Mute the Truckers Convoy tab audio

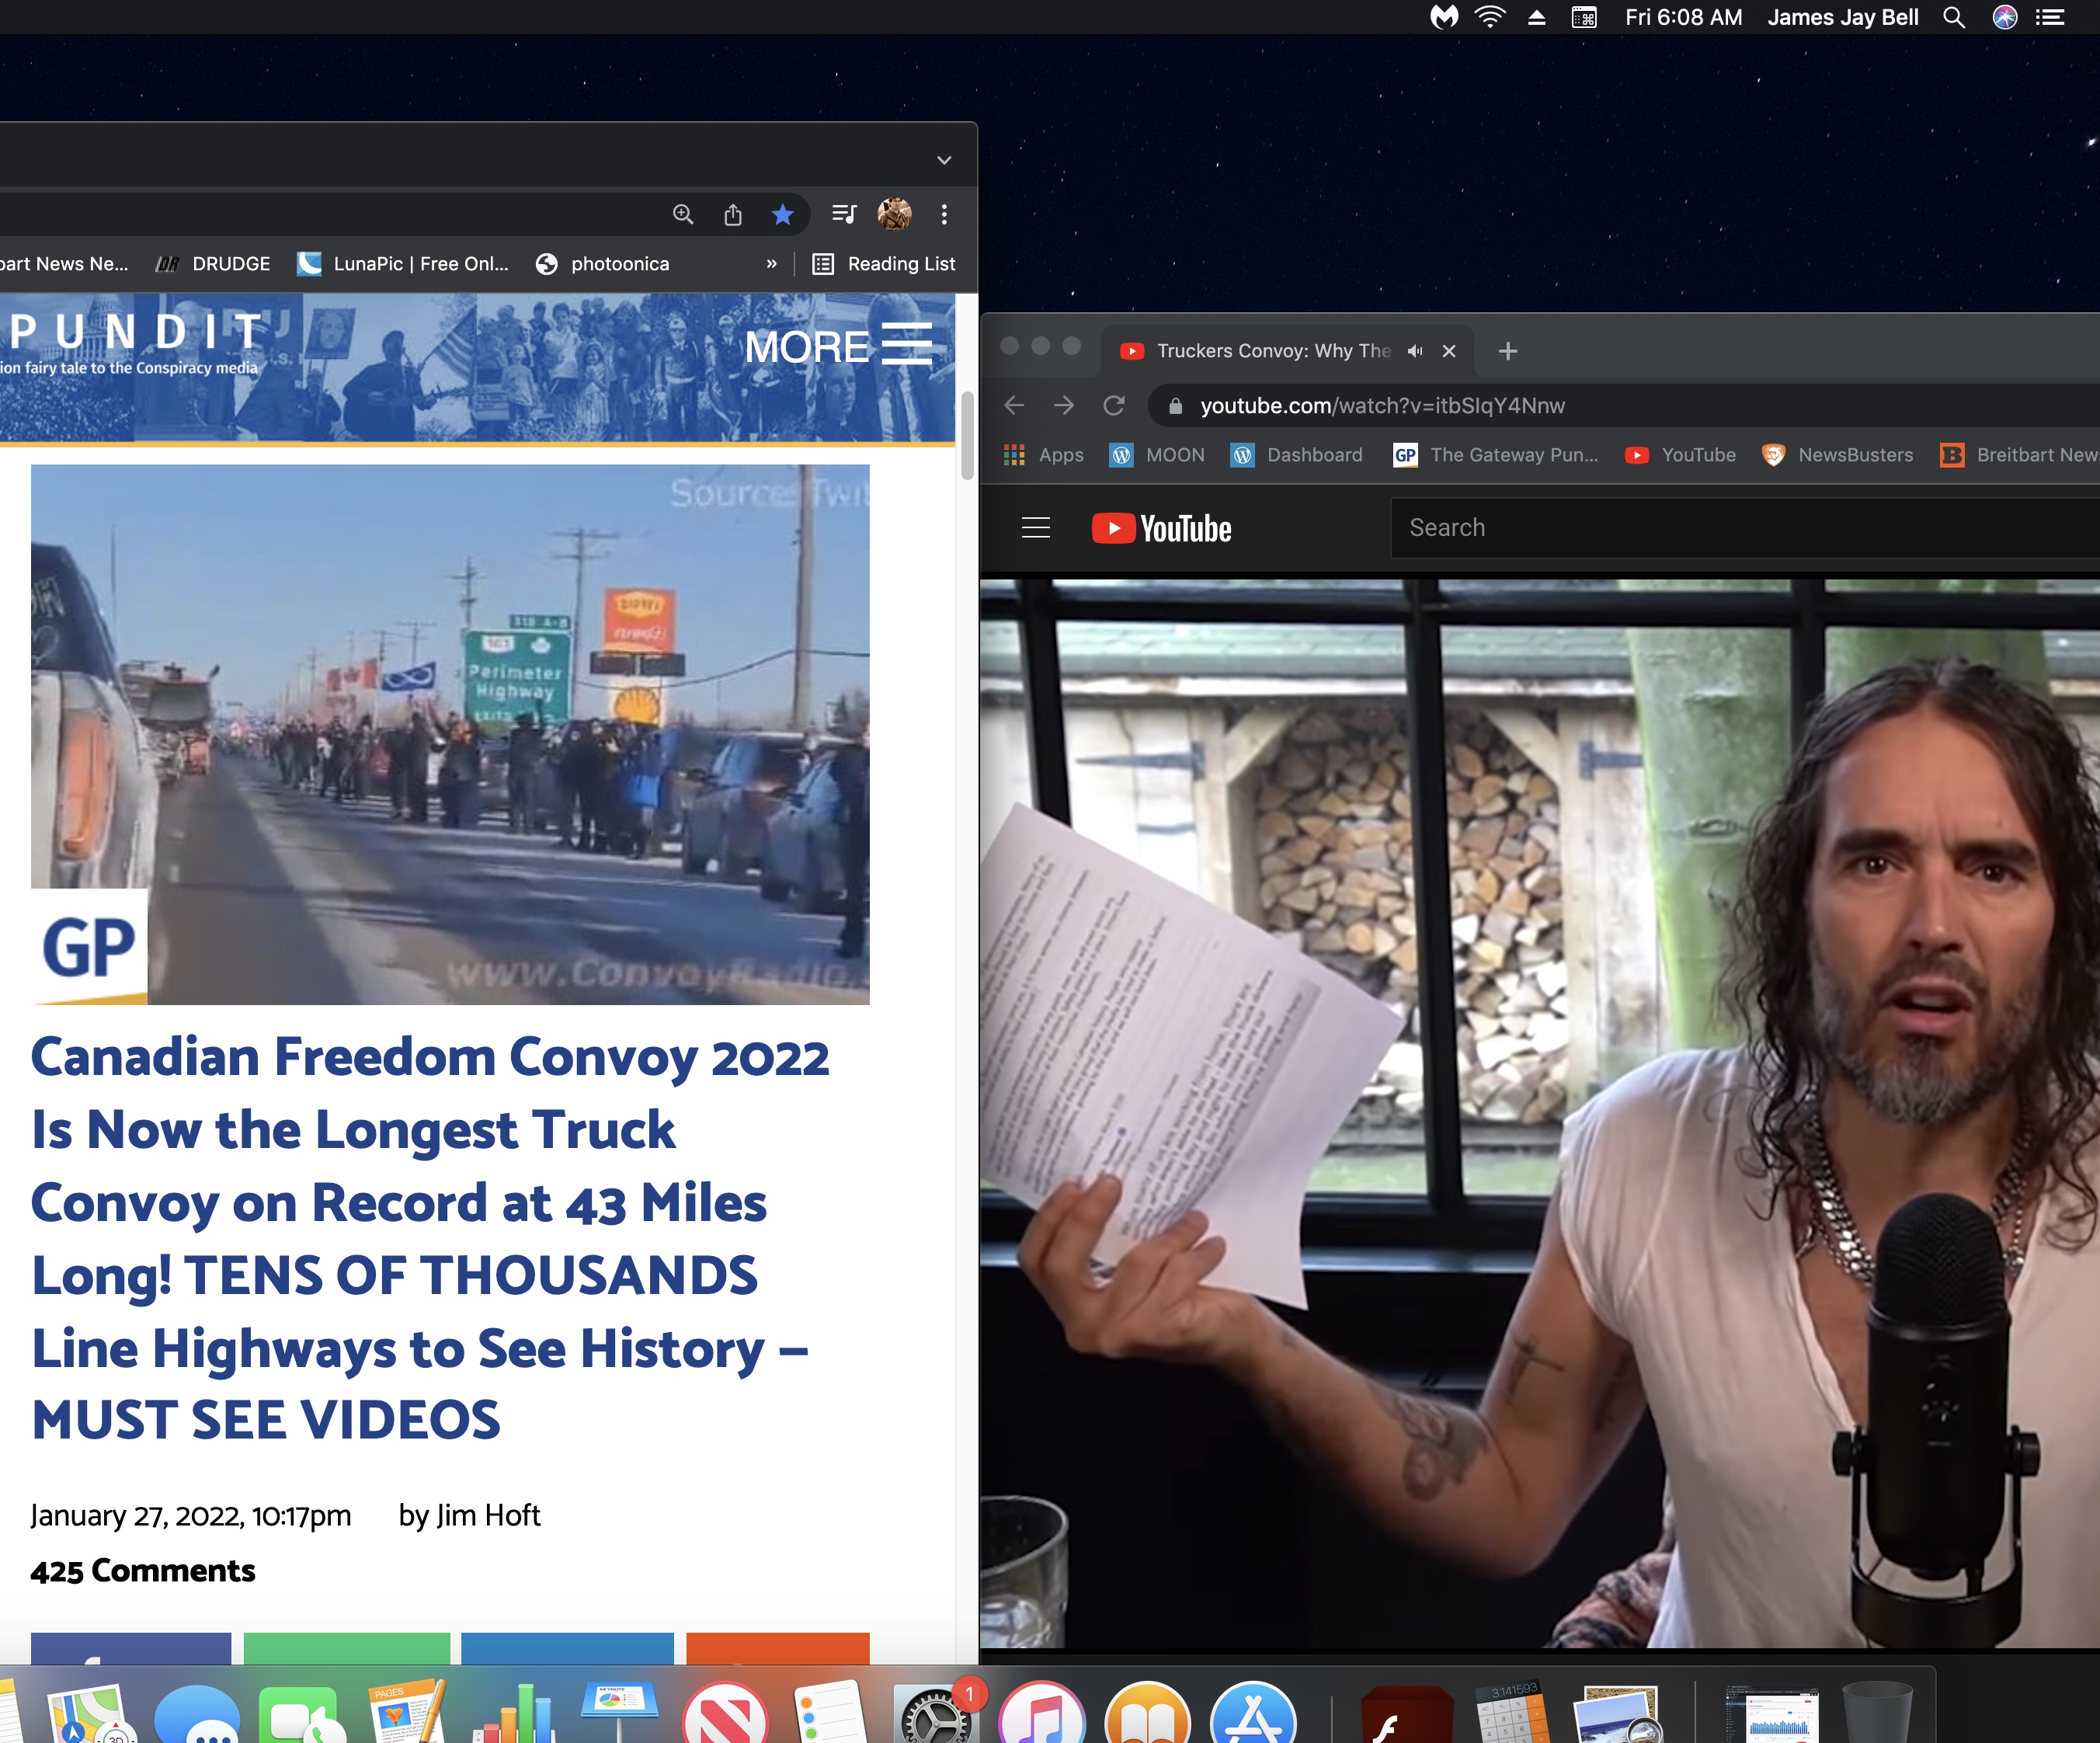click(1414, 351)
